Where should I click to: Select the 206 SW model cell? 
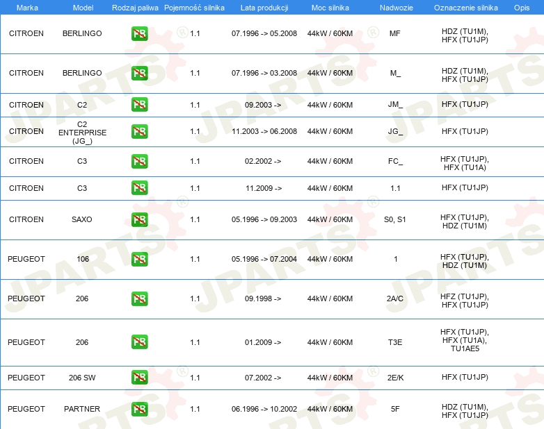click(82, 378)
